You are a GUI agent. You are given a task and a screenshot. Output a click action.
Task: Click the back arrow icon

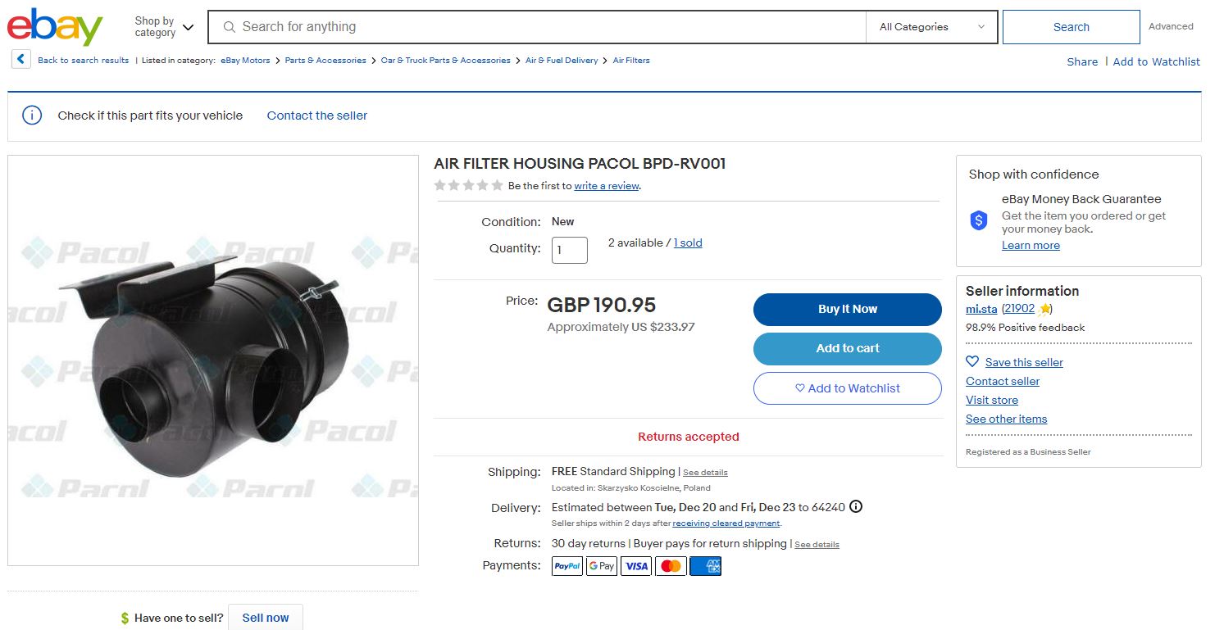(x=21, y=60)
